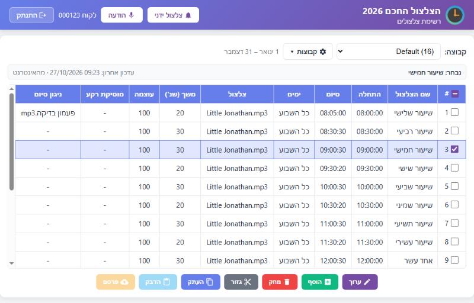The height and width of the screenshot is (303, 474).
Task: Click the פרסם publish button
Action: pos(116,282)
